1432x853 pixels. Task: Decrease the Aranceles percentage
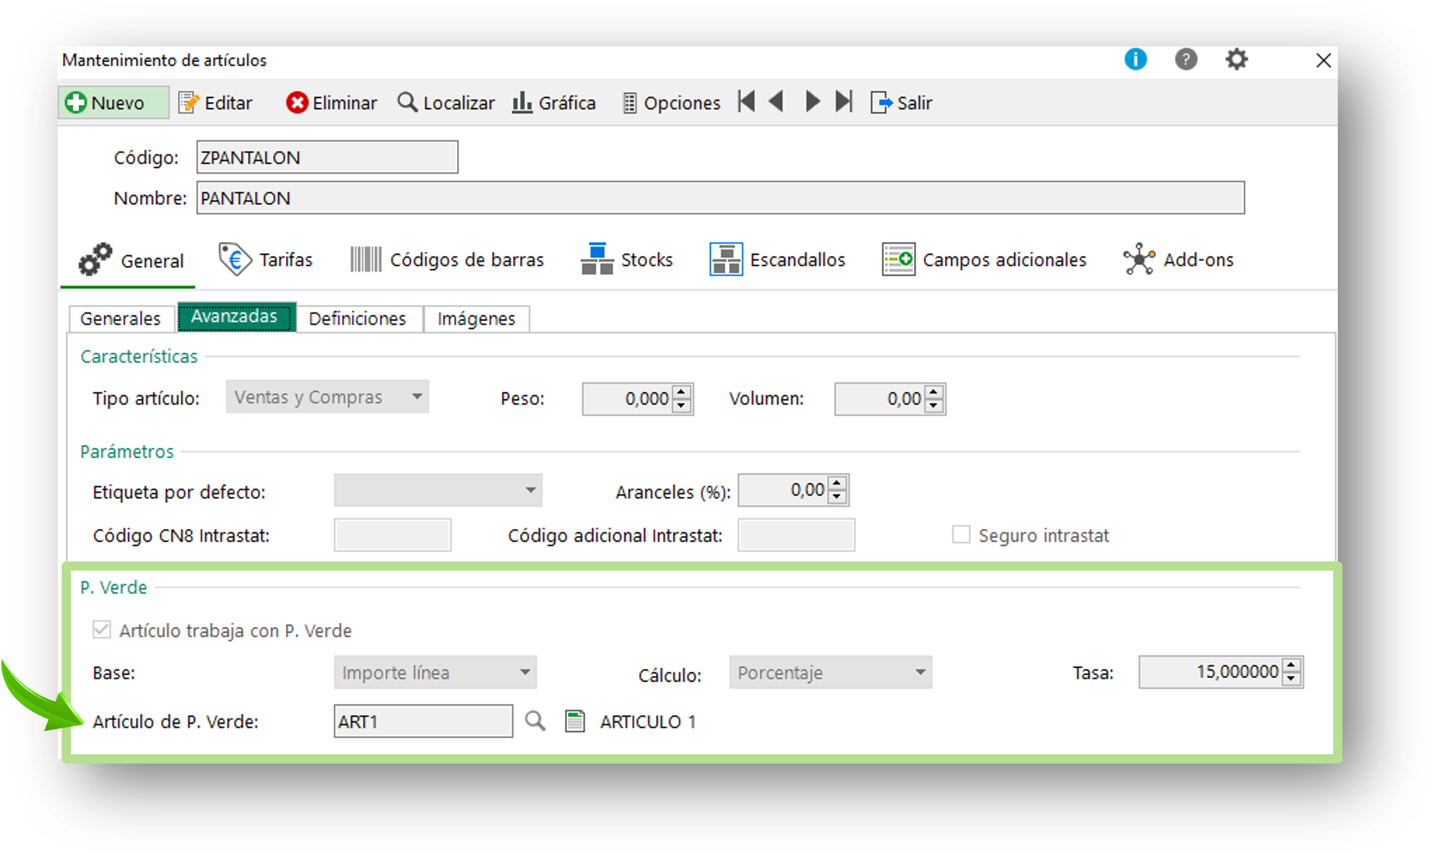pyautogui.click(x=838, y=498)
